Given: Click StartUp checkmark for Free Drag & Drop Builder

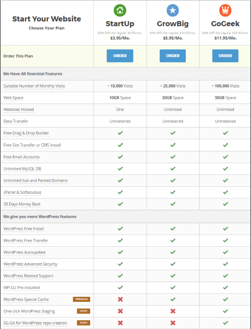Looking at the screenshot, I should (120, 133).
